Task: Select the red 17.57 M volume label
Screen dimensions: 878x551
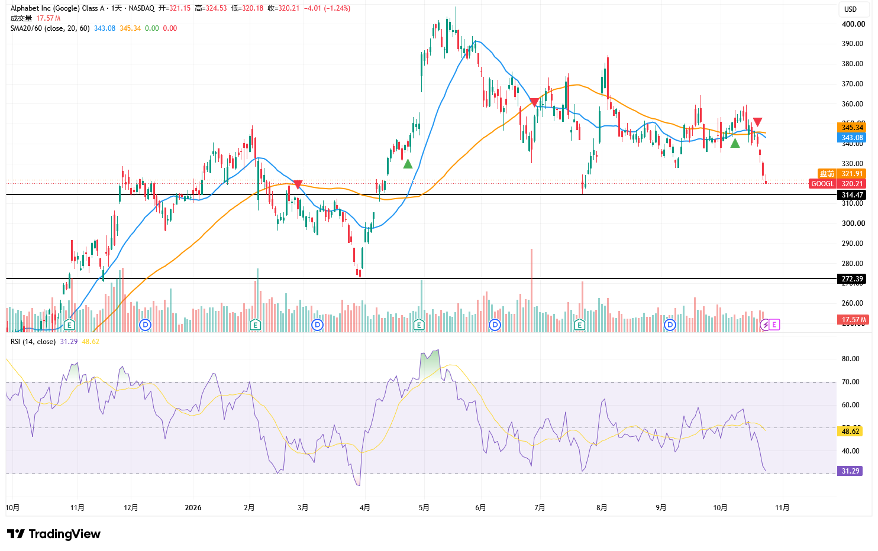Action: pyautogui.click(x=854, y=320)
